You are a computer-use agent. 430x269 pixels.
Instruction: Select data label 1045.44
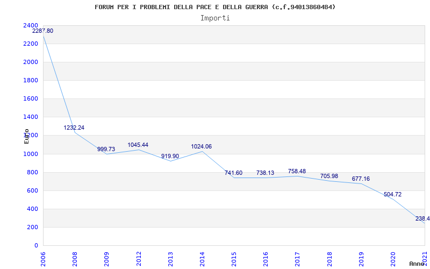click(x=138, y=145)
